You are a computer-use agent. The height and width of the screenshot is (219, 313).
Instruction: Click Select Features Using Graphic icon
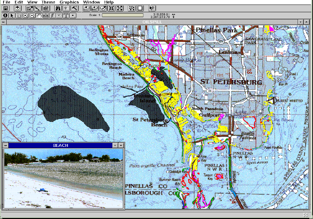(132, 8)
